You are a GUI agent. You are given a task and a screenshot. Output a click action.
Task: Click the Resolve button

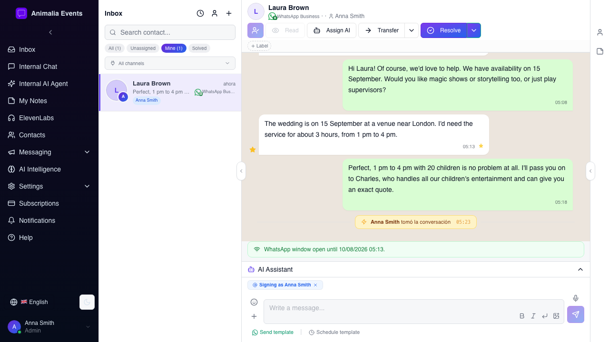(x=444, y=30)
